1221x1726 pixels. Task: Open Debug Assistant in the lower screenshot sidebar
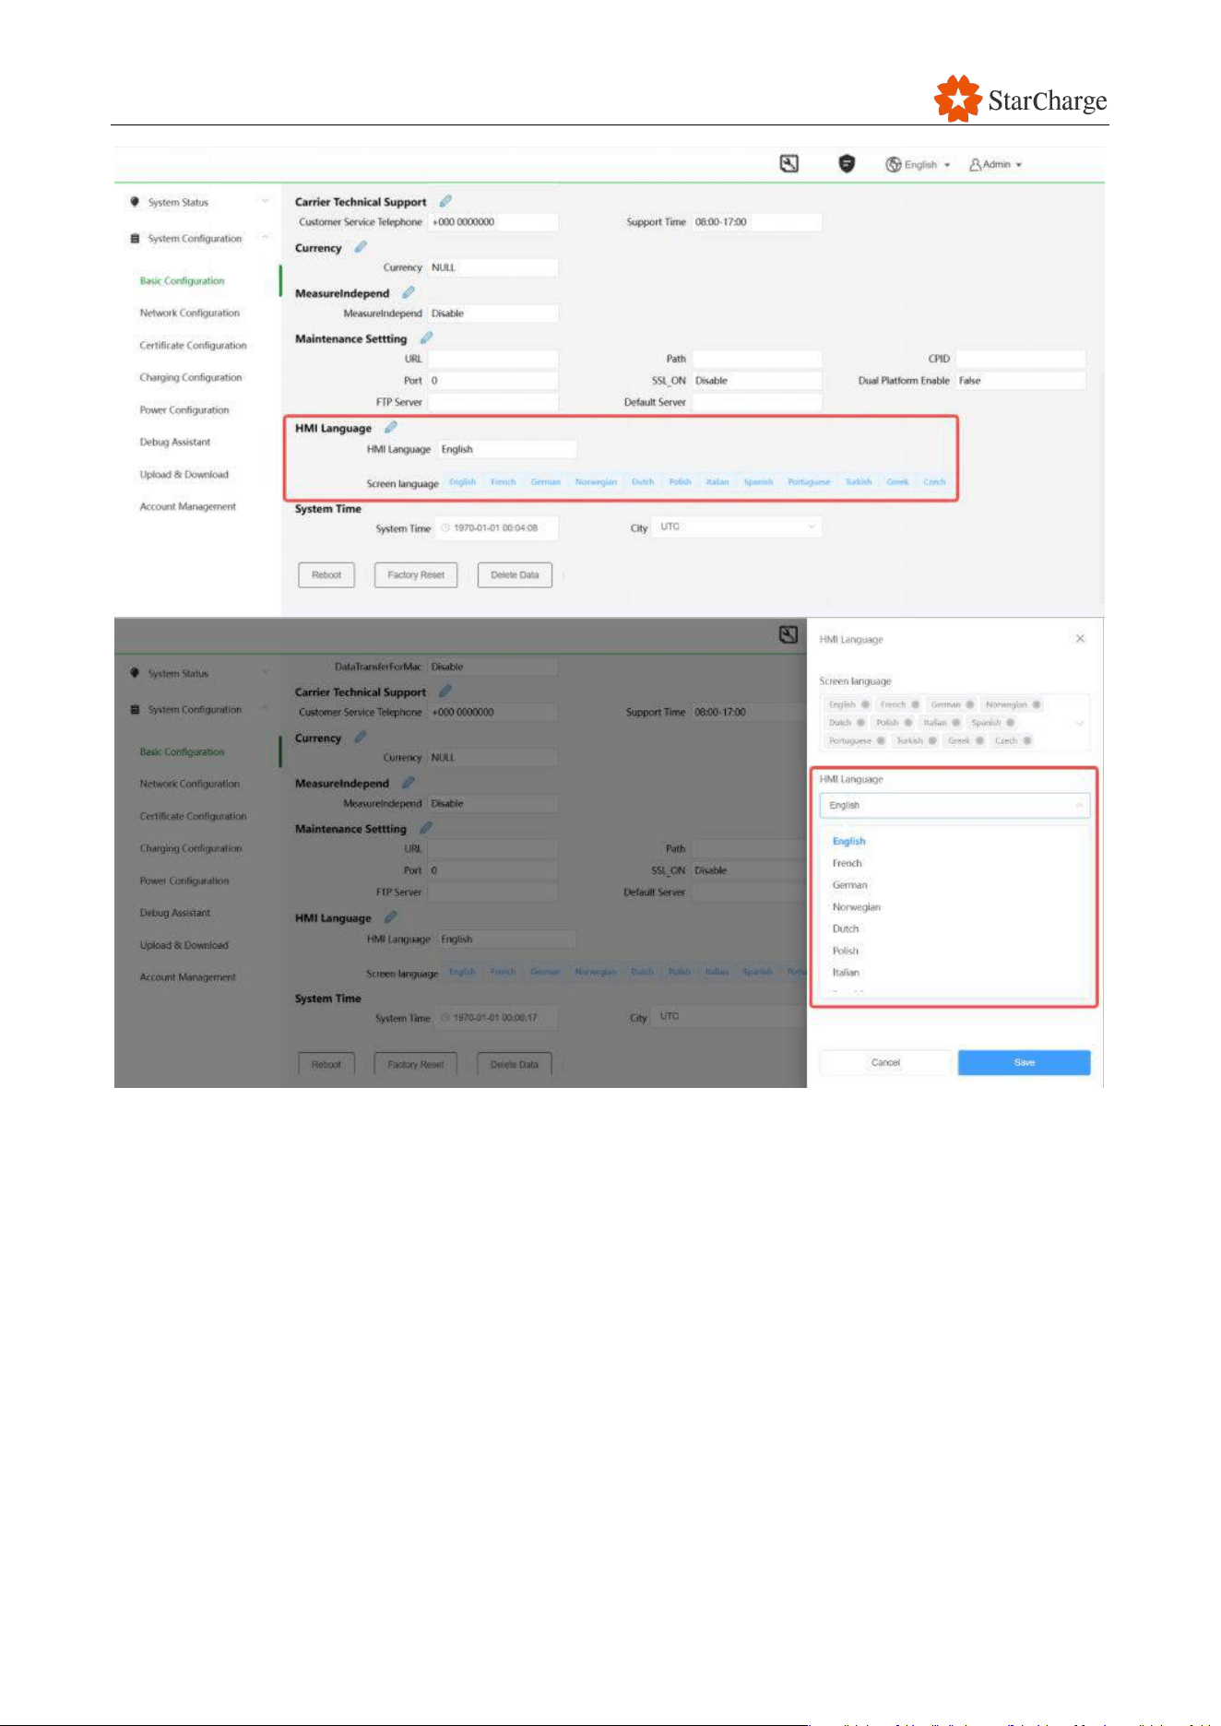click(175, 913)
